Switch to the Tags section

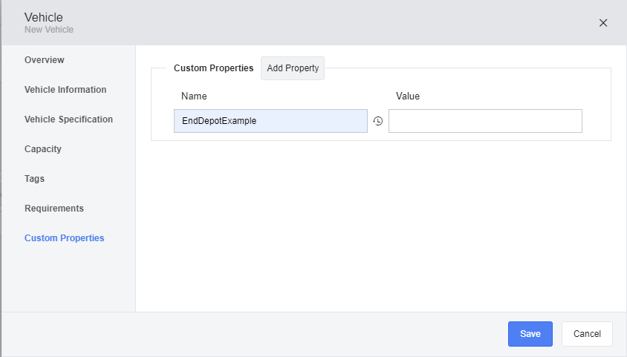[34, 178]
